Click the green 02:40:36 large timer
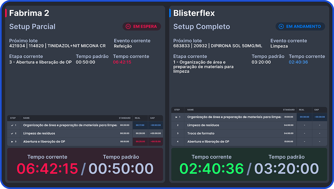 point(212,169)
